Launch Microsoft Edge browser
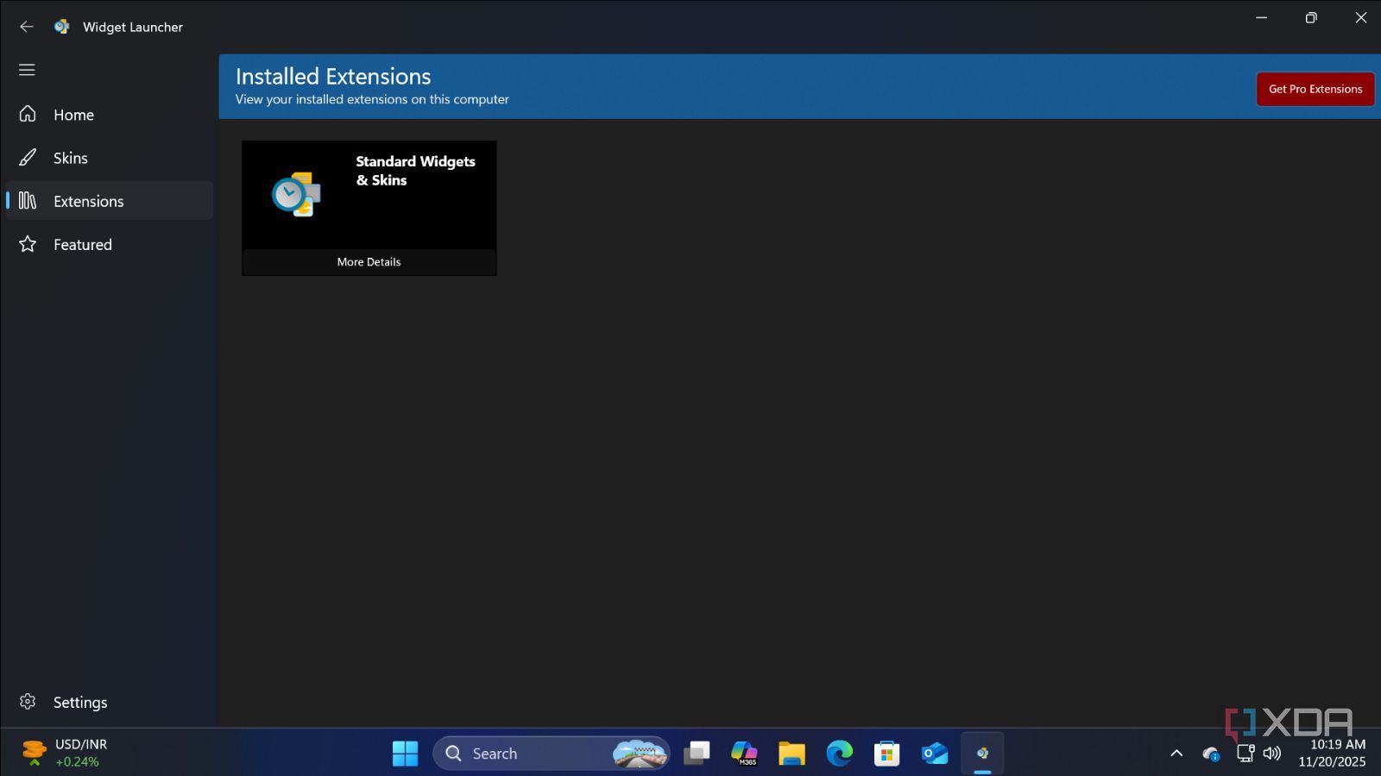The height and width of the screenshot is (776, 1381). click(x=839, y=753)
